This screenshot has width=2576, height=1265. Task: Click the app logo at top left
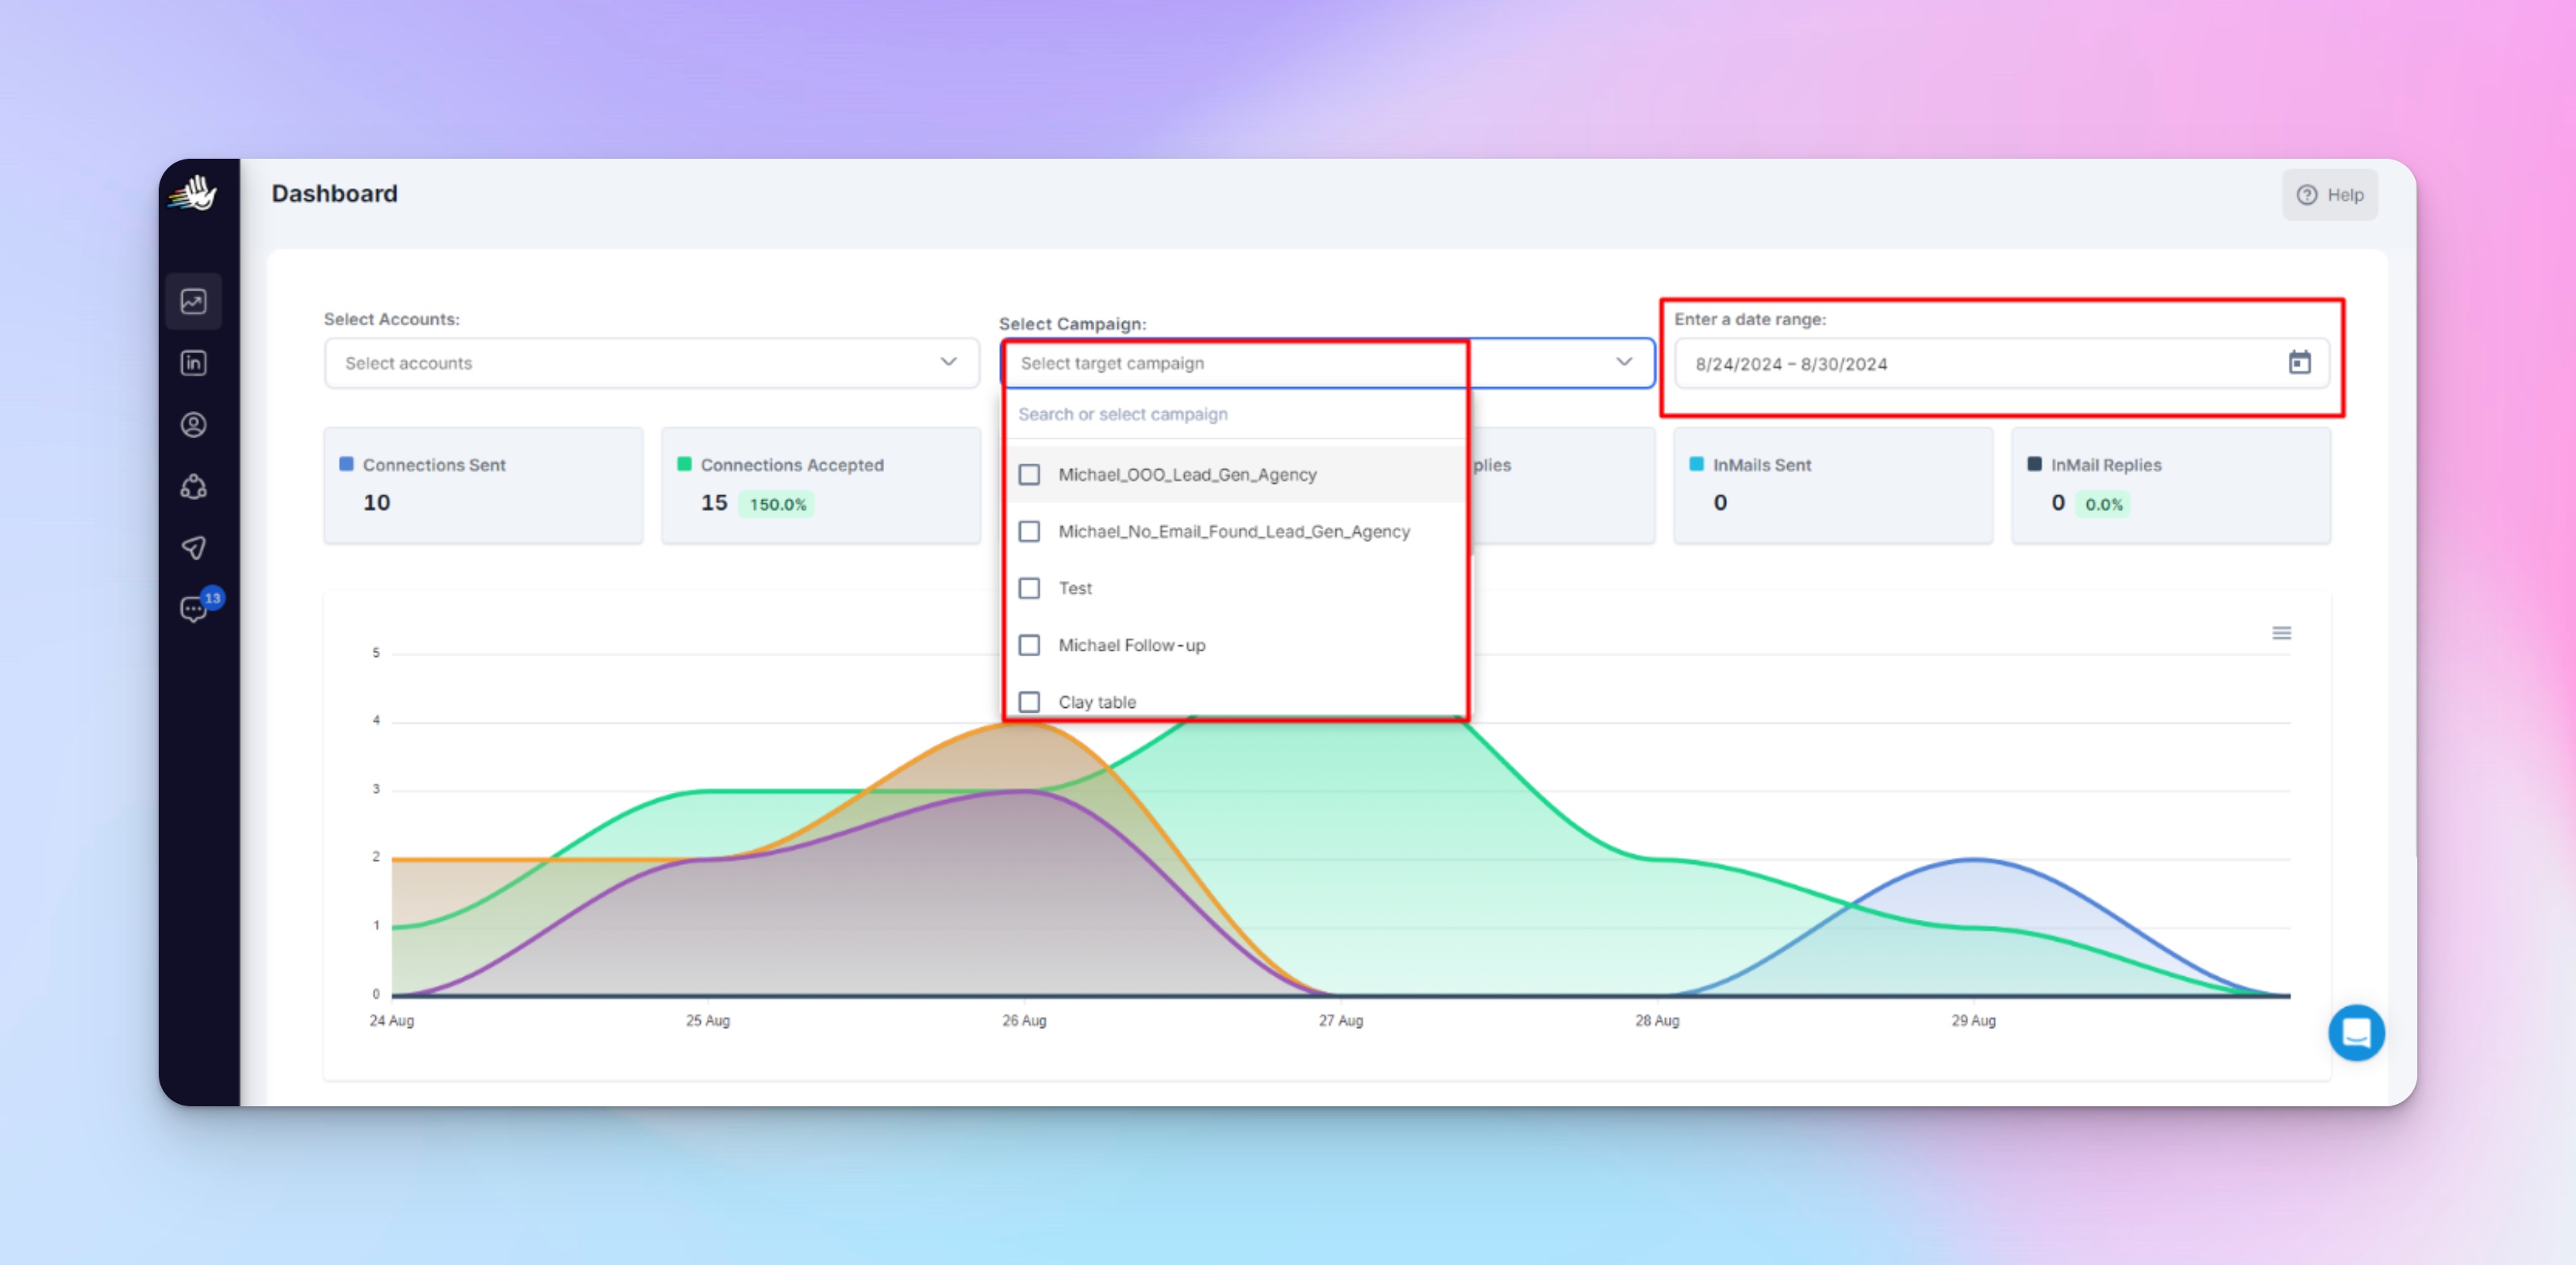point(194,193)
